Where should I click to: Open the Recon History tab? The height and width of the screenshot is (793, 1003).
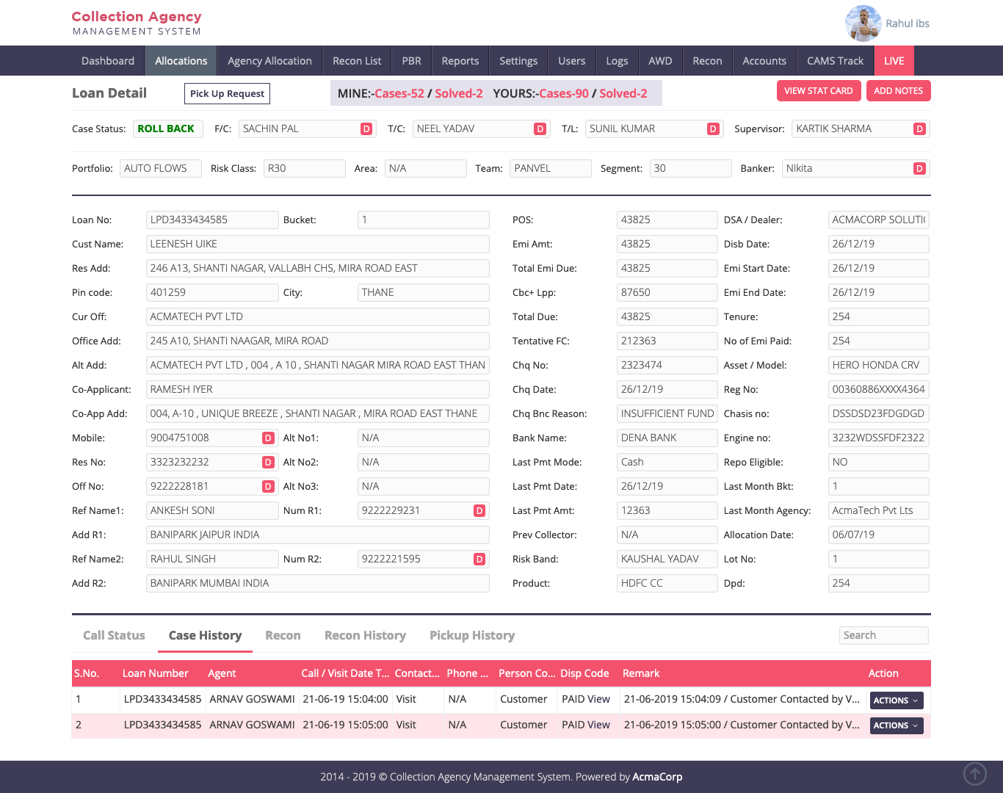365,635
